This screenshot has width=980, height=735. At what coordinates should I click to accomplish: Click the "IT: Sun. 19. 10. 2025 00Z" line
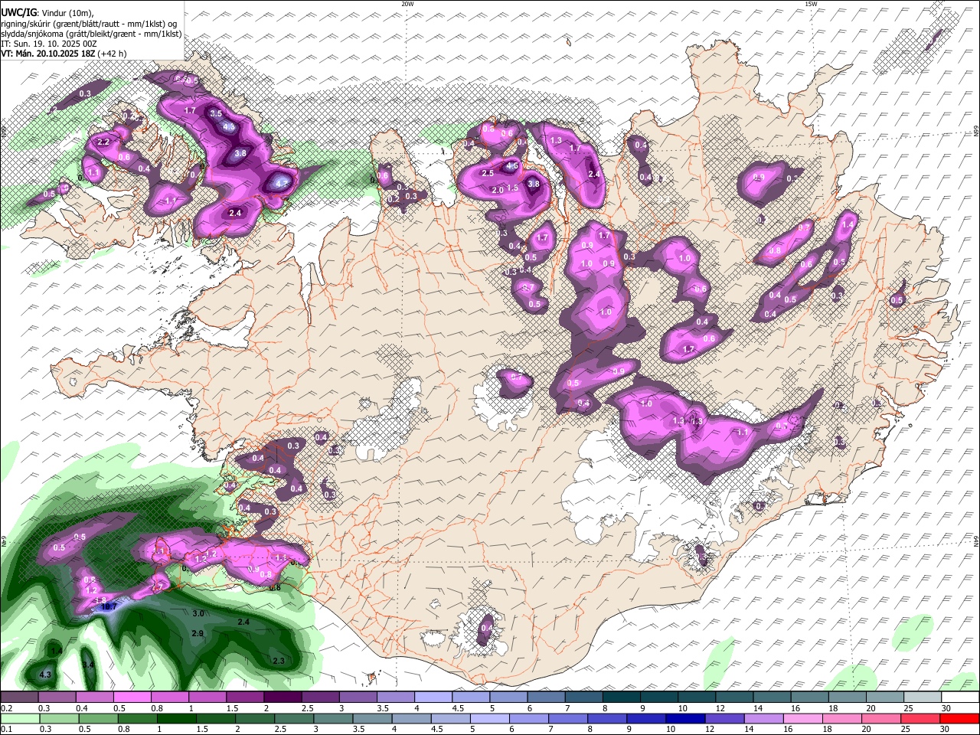tap(48, 44)
